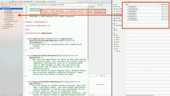Select the Project navigator folder icon
The width and height of the screenshot is (170, 96).
pyautogui.click(x=2, y=5)
